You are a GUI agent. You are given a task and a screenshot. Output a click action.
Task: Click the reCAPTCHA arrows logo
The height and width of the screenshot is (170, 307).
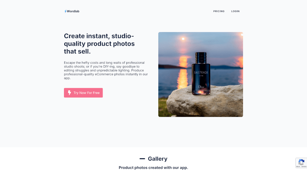[301, 162]
